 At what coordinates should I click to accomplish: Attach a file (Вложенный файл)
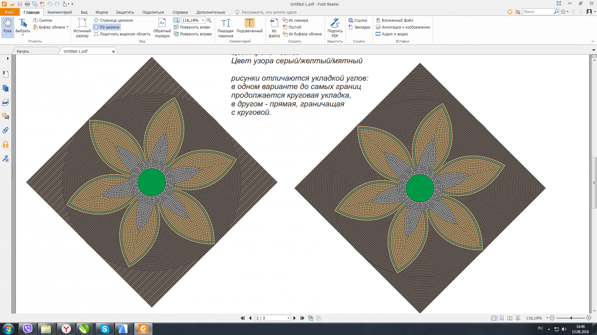[x=394, y=20]
